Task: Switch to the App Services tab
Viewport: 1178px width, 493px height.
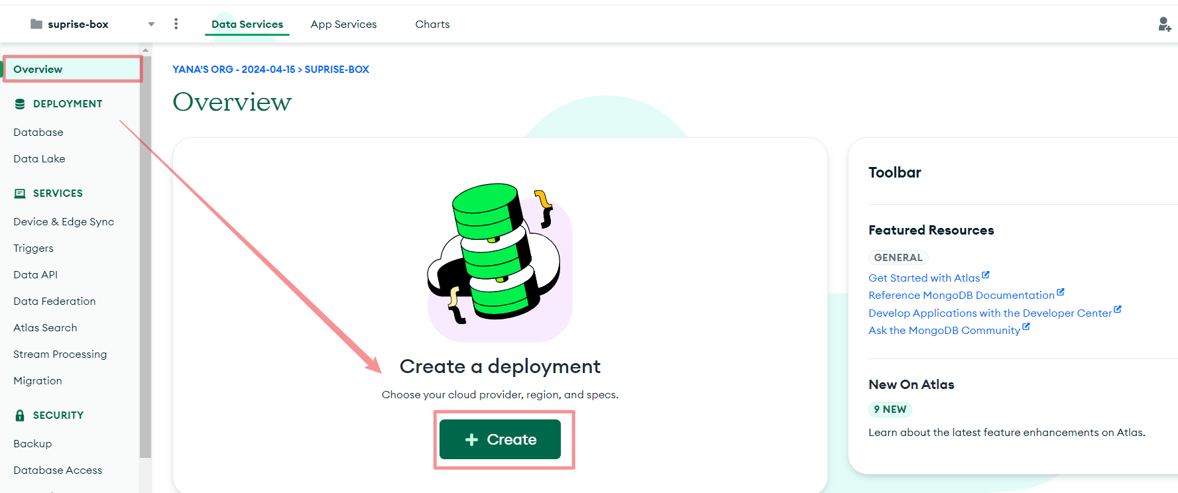Action: (x=343, y=25)
